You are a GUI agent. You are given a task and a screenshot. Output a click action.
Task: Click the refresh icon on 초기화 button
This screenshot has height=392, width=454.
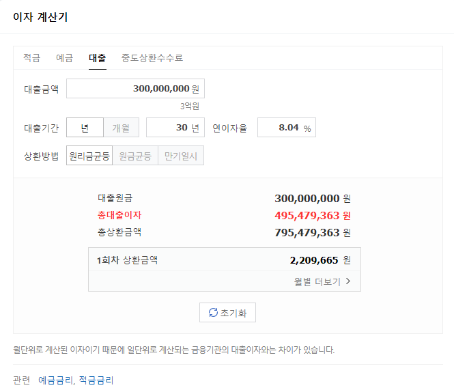point(213,313)
